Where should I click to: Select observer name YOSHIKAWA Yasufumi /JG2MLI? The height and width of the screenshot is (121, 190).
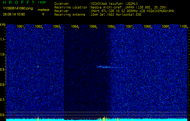(x=114, y=4)
